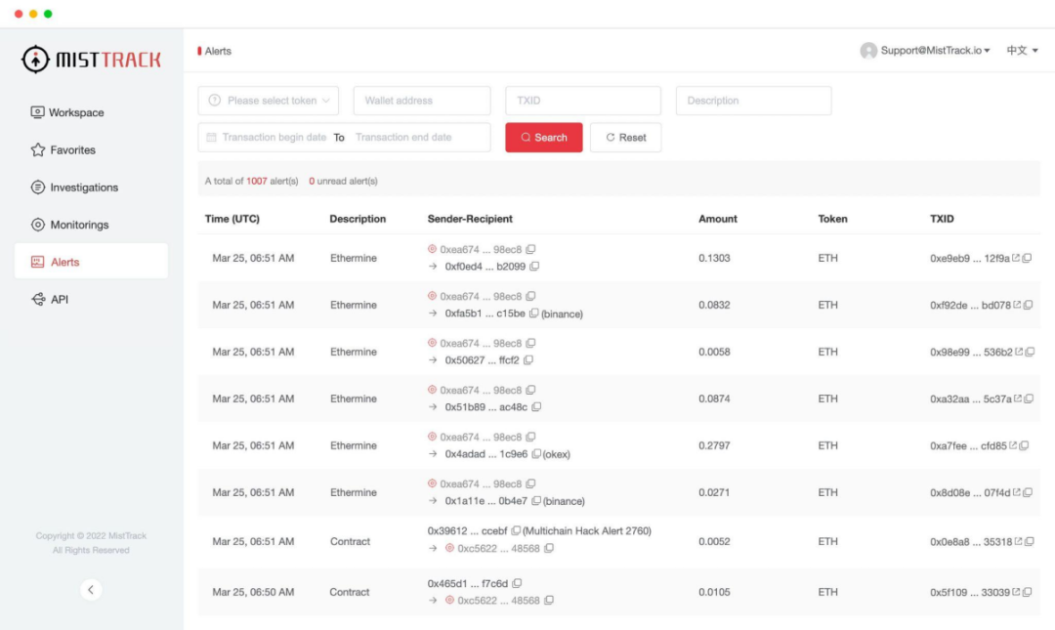This screenshot has width=1055, height=630.
Task: Open the 中文 language dropdown
Action: (x=1022, y=51)
